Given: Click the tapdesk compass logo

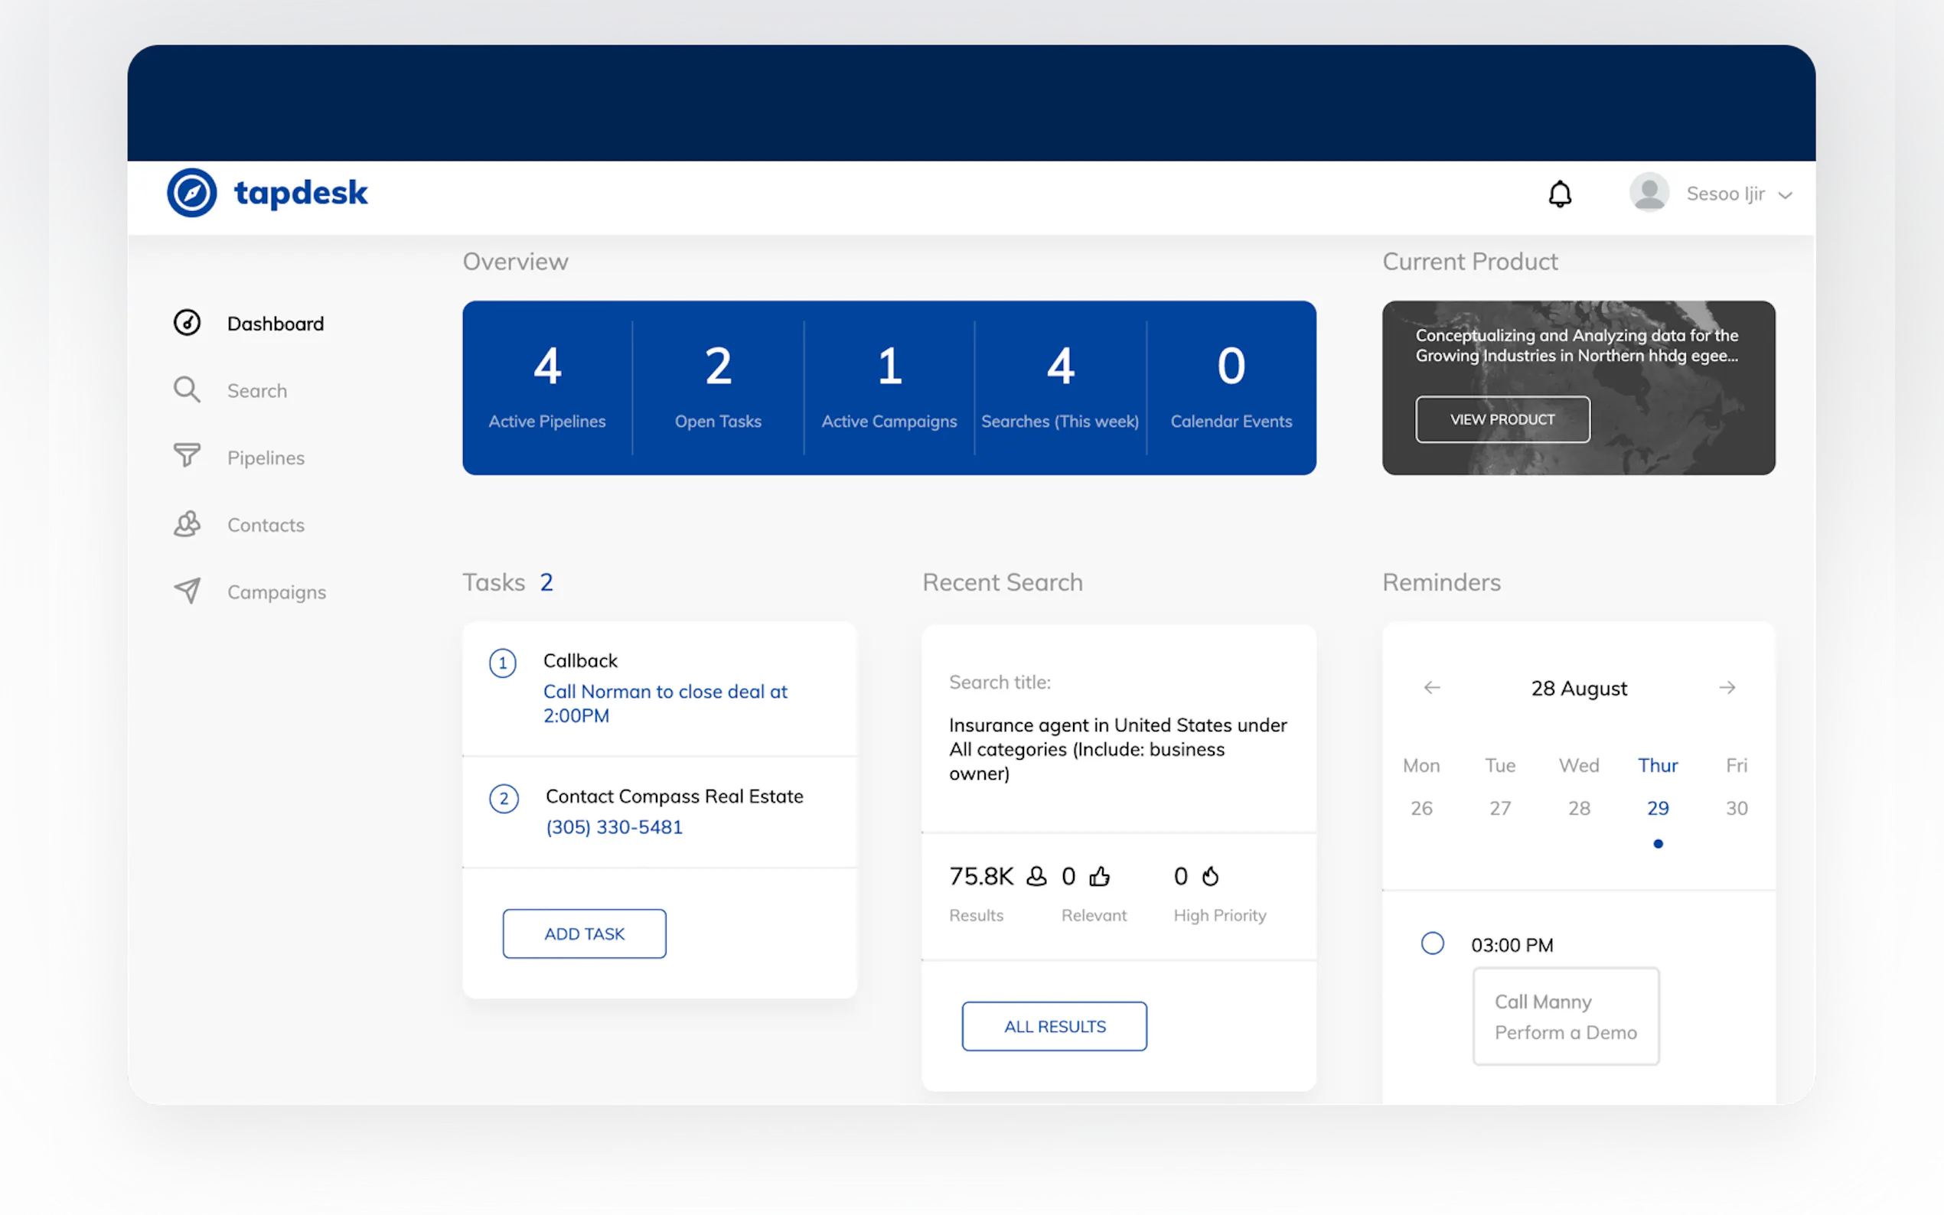Looking at the screenshot, I should tap(191, 193).
